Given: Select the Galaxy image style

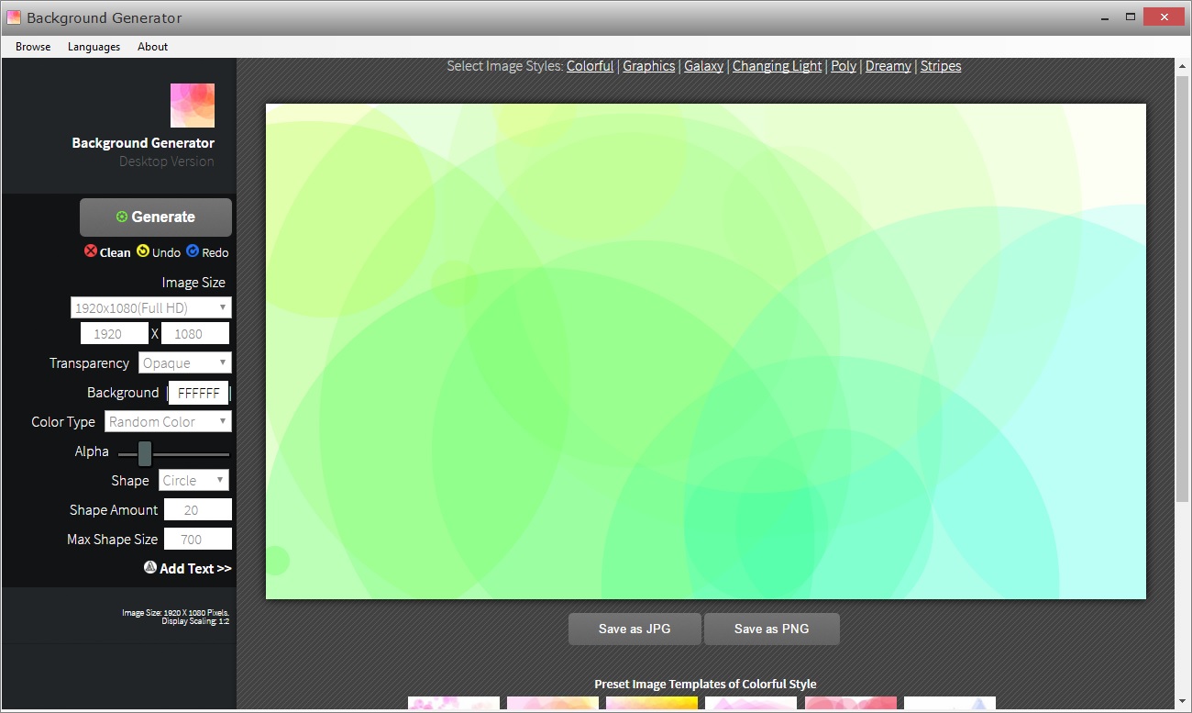Looking at the screenshot, I should (x=703, y=66).
